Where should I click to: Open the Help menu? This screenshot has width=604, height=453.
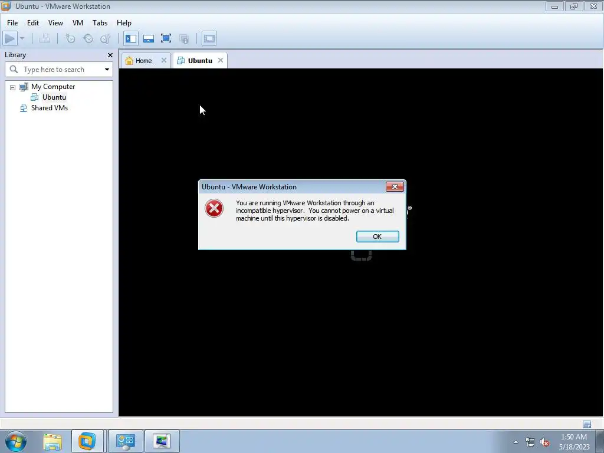coord(124,23)
